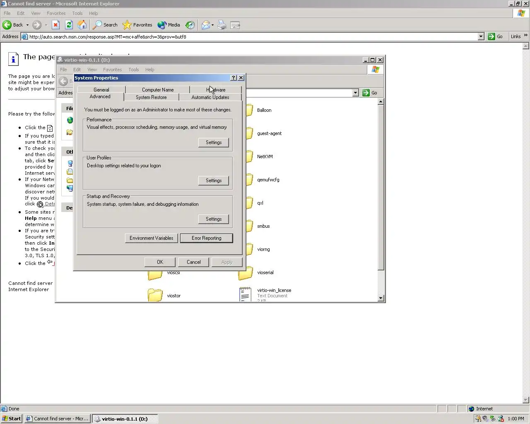The width and height of the screenshot is (530, 424).
Task: Click the green Go arrow in virtio-win Explorer window
Action: (x=366, y=93)
